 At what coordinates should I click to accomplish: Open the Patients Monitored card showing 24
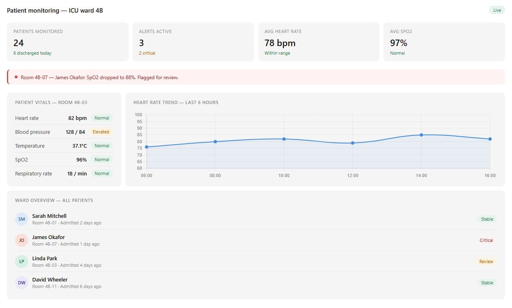(68, 42)
